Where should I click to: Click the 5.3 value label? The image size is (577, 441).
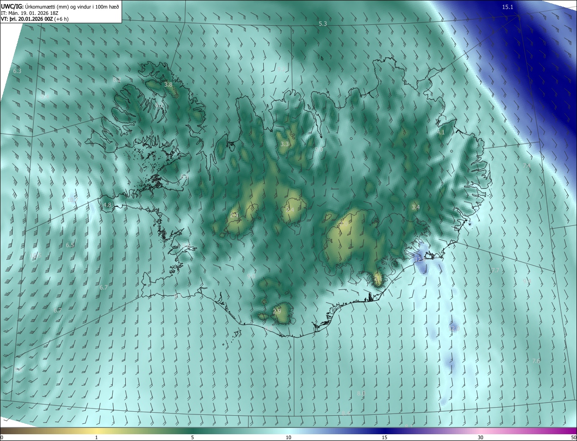tap(323, 23)
